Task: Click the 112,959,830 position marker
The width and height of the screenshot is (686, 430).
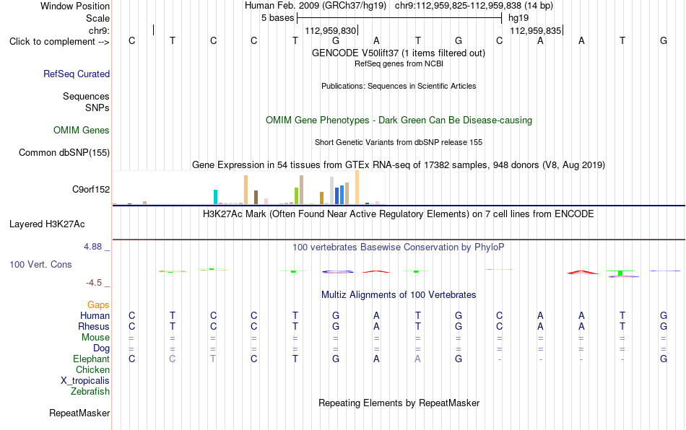Action: [x=330, y=30]
